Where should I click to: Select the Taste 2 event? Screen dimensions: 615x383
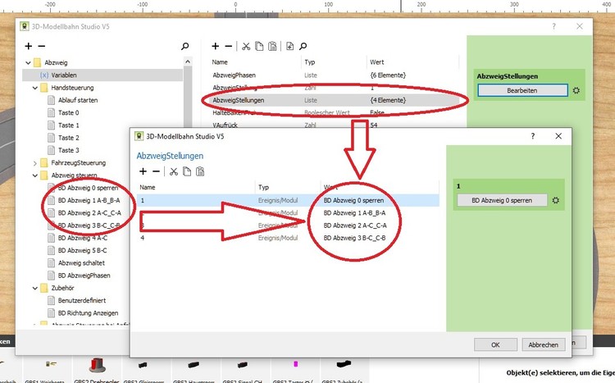(x=68, y=138)
